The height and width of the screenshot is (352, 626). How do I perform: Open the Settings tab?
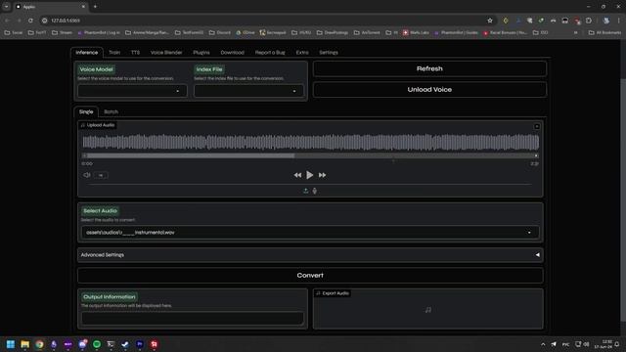coord(329,52)
